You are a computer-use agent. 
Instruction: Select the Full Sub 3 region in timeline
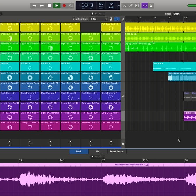(175, 66)
